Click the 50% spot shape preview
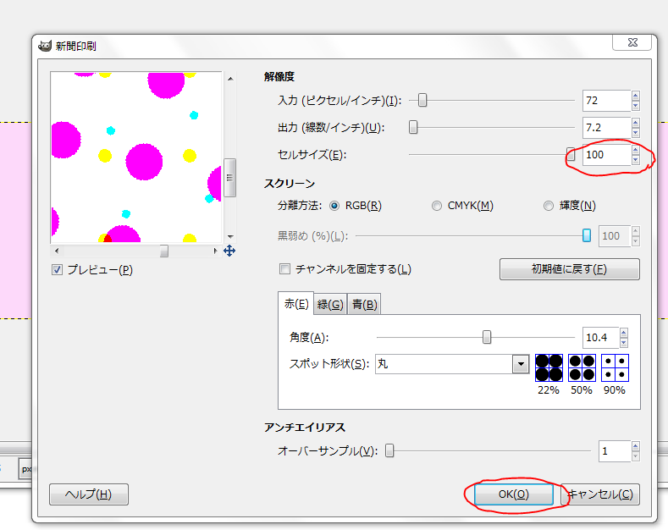The width and height of the screenshot is (668, 530). coord(582,367)
